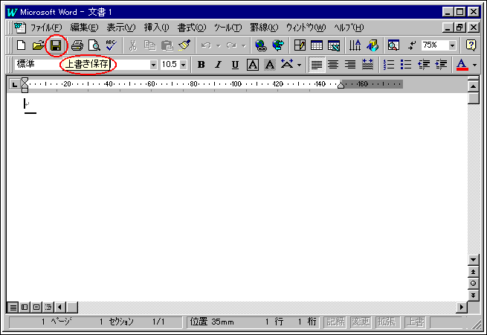Viewport: 487px width, 335px height.
Task: Open the 表示(V) menu
Action: pyautogui.click(x=121, y=28)
